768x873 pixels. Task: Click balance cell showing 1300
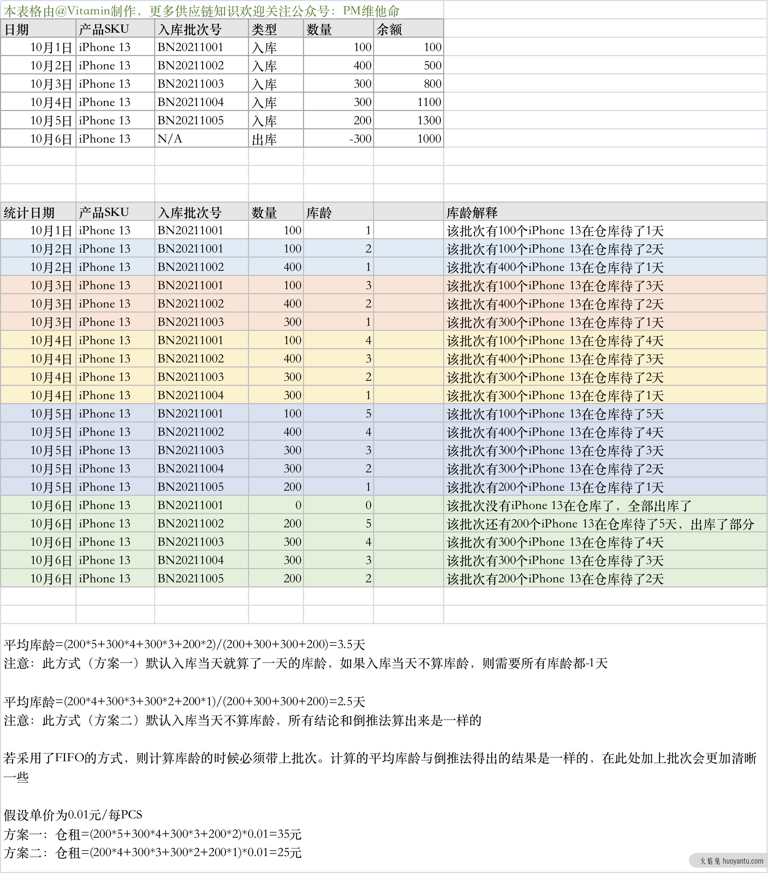coord(408,120)
